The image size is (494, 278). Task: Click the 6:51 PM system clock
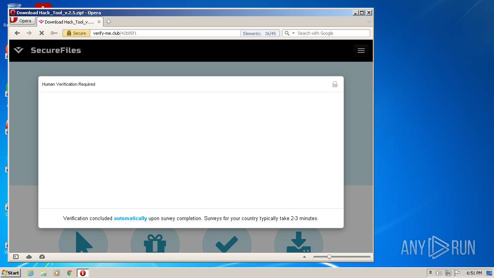click(x=474, y=273)
